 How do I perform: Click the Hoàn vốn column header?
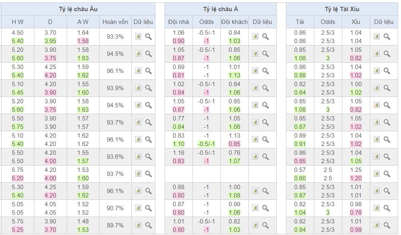(115, 22)
